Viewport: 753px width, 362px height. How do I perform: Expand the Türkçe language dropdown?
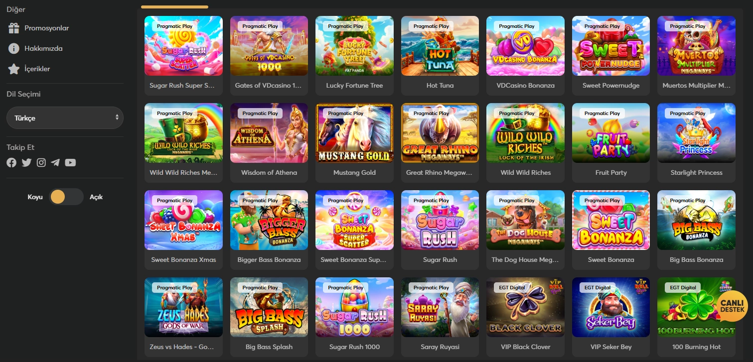tap(65, 118)
